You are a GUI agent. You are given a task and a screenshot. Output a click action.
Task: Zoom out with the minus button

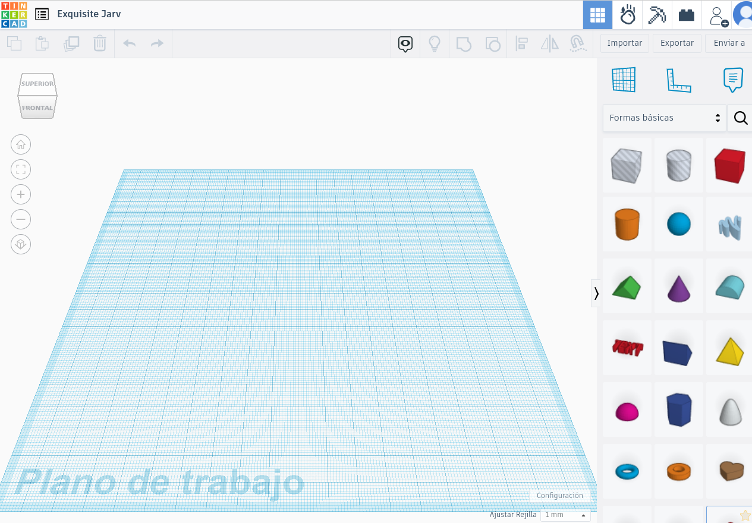tap(21, 219)
